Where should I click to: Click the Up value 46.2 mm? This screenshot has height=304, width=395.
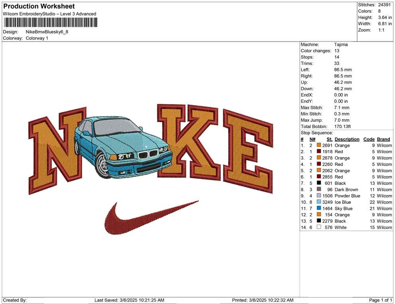pos(343,82)
